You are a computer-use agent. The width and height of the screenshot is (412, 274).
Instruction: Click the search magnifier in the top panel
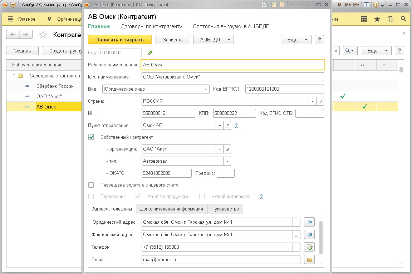403,19
